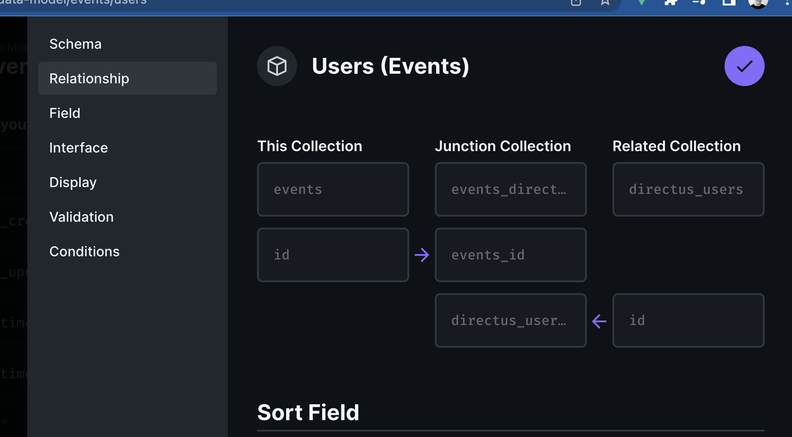Click the 'events_id' junction field
Screen dimensions: 792x437
(511, 255)
